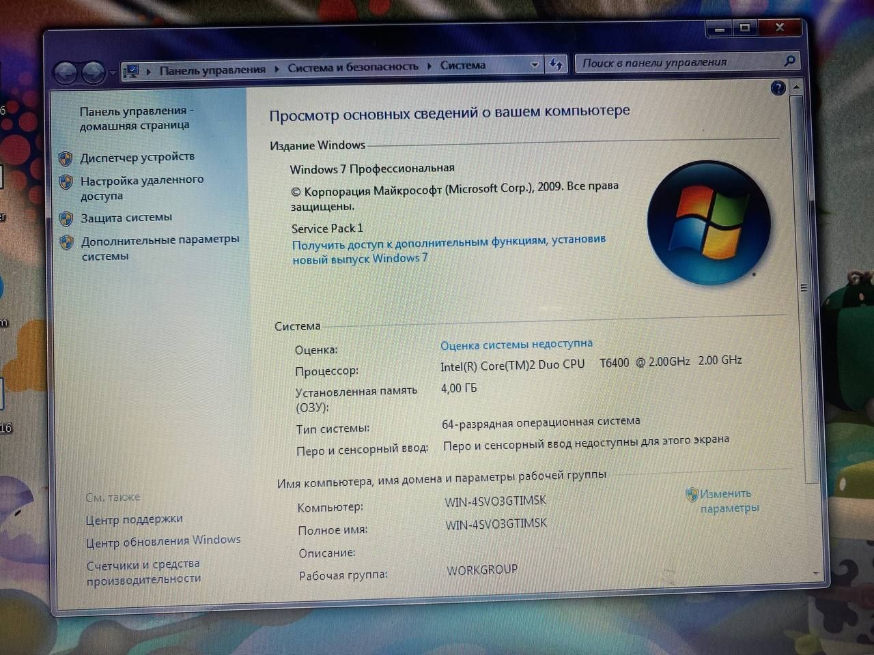Click the search magnifier icon
This screenshot has width=874, height=655.
coord(789,61)
